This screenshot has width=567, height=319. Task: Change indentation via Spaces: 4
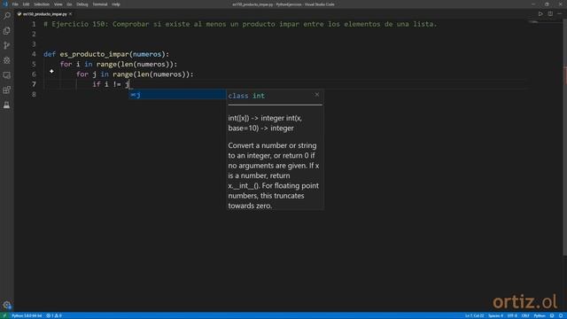pyautogui.click(x=495, y=315)
